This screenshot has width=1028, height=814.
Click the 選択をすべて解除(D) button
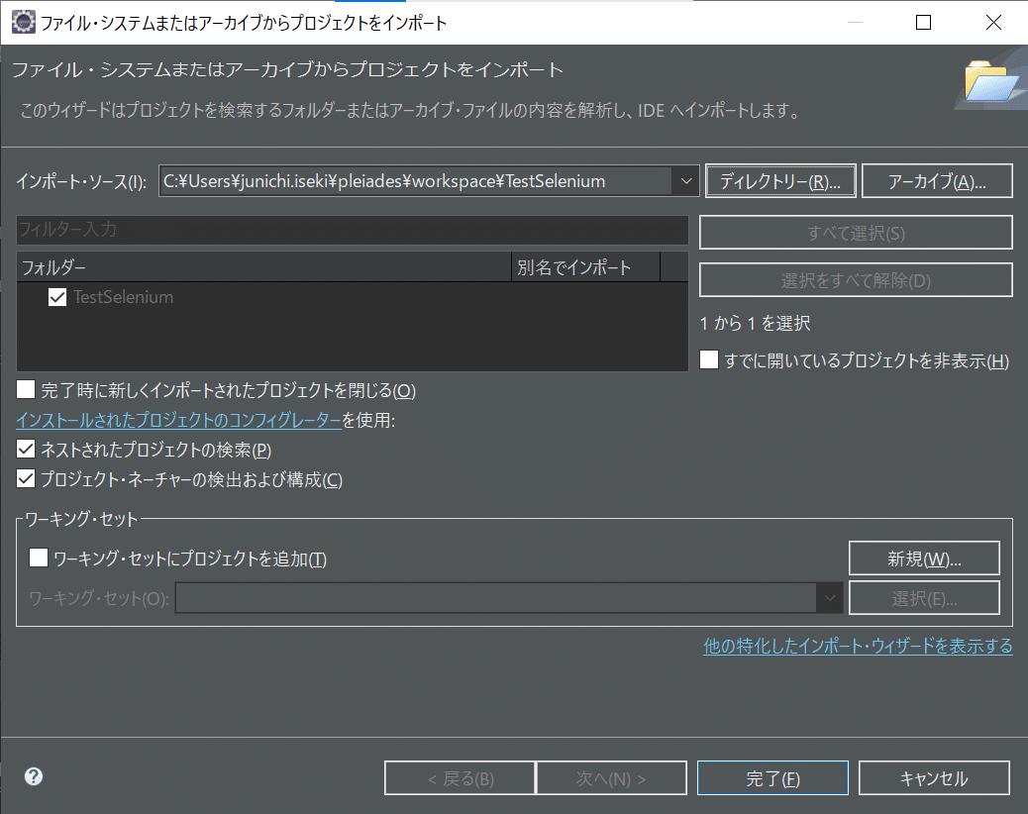point(856,280)
